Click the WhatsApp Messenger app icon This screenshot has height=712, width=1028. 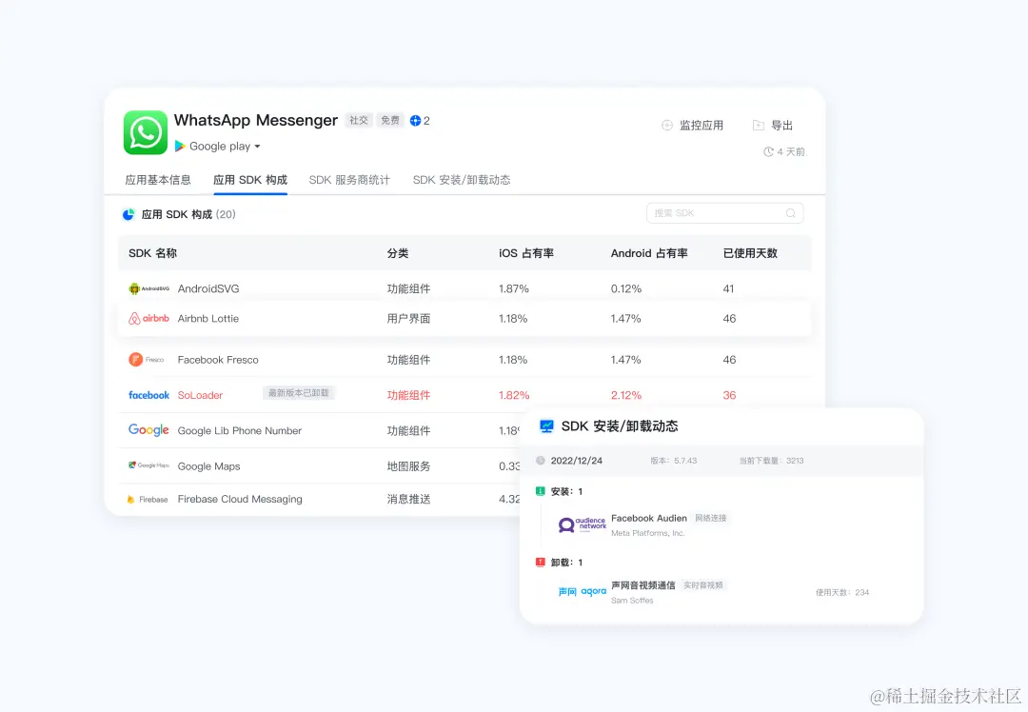[146, 132]
